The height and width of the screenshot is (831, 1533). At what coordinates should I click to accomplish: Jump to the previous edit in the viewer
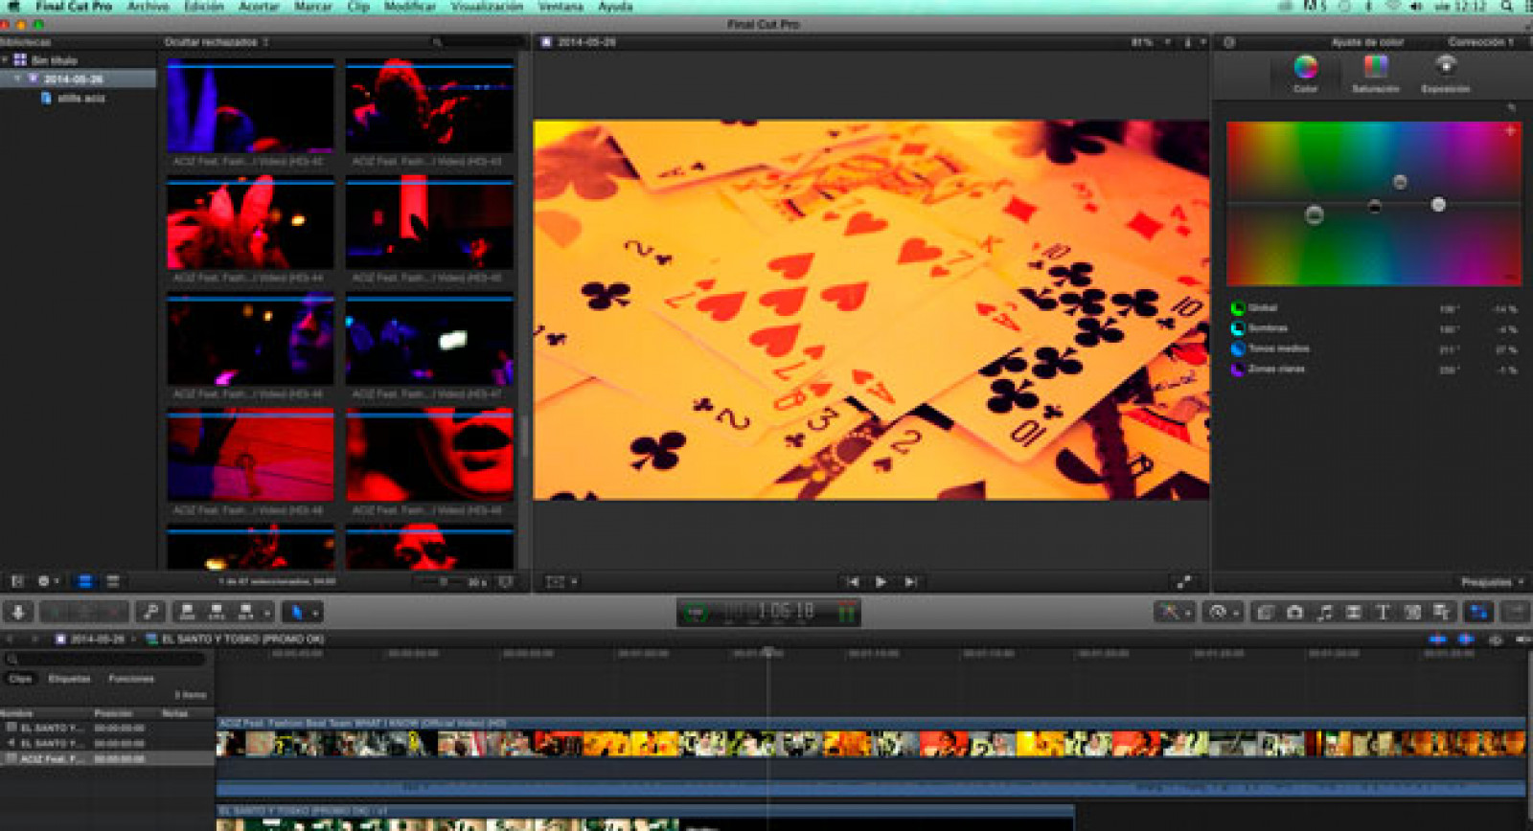(x=853, y=581)
